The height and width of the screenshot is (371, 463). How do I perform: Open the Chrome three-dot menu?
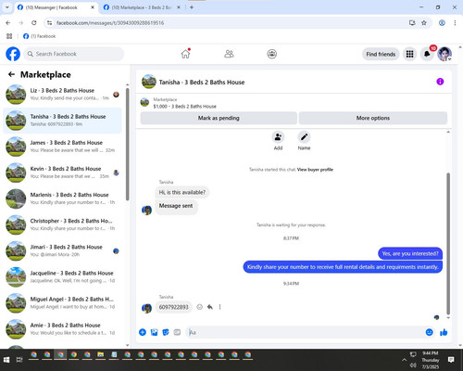tap(455, 23)
